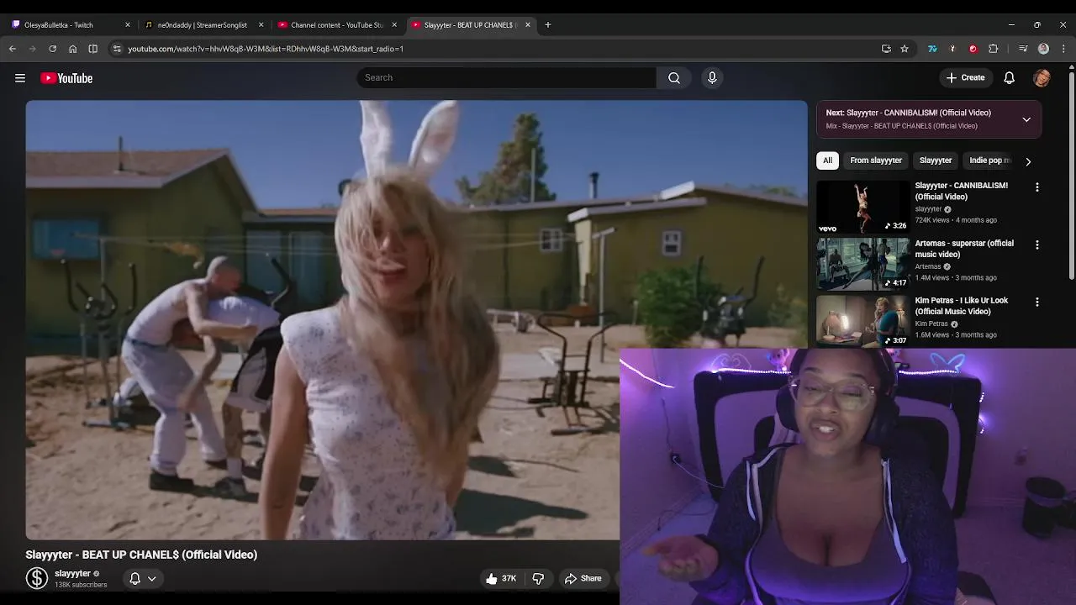Click CANNIBALISM! video thumbnail
Viewport: 1076px width, 605px height.
click(x=863, y=207)
